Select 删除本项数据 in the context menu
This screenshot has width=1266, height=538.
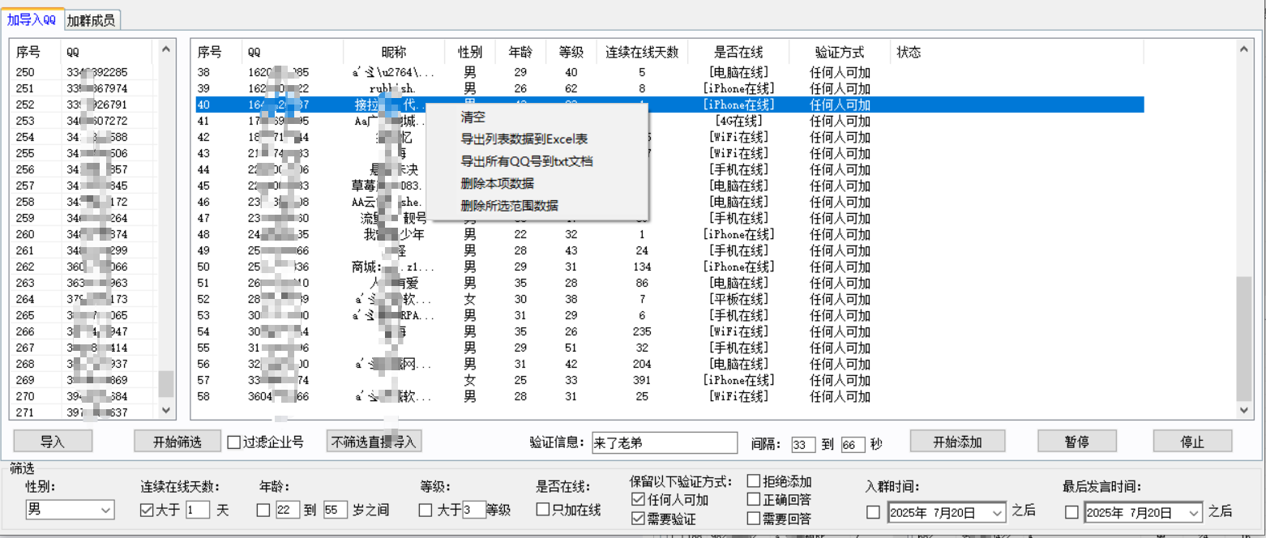click(497, 184)
